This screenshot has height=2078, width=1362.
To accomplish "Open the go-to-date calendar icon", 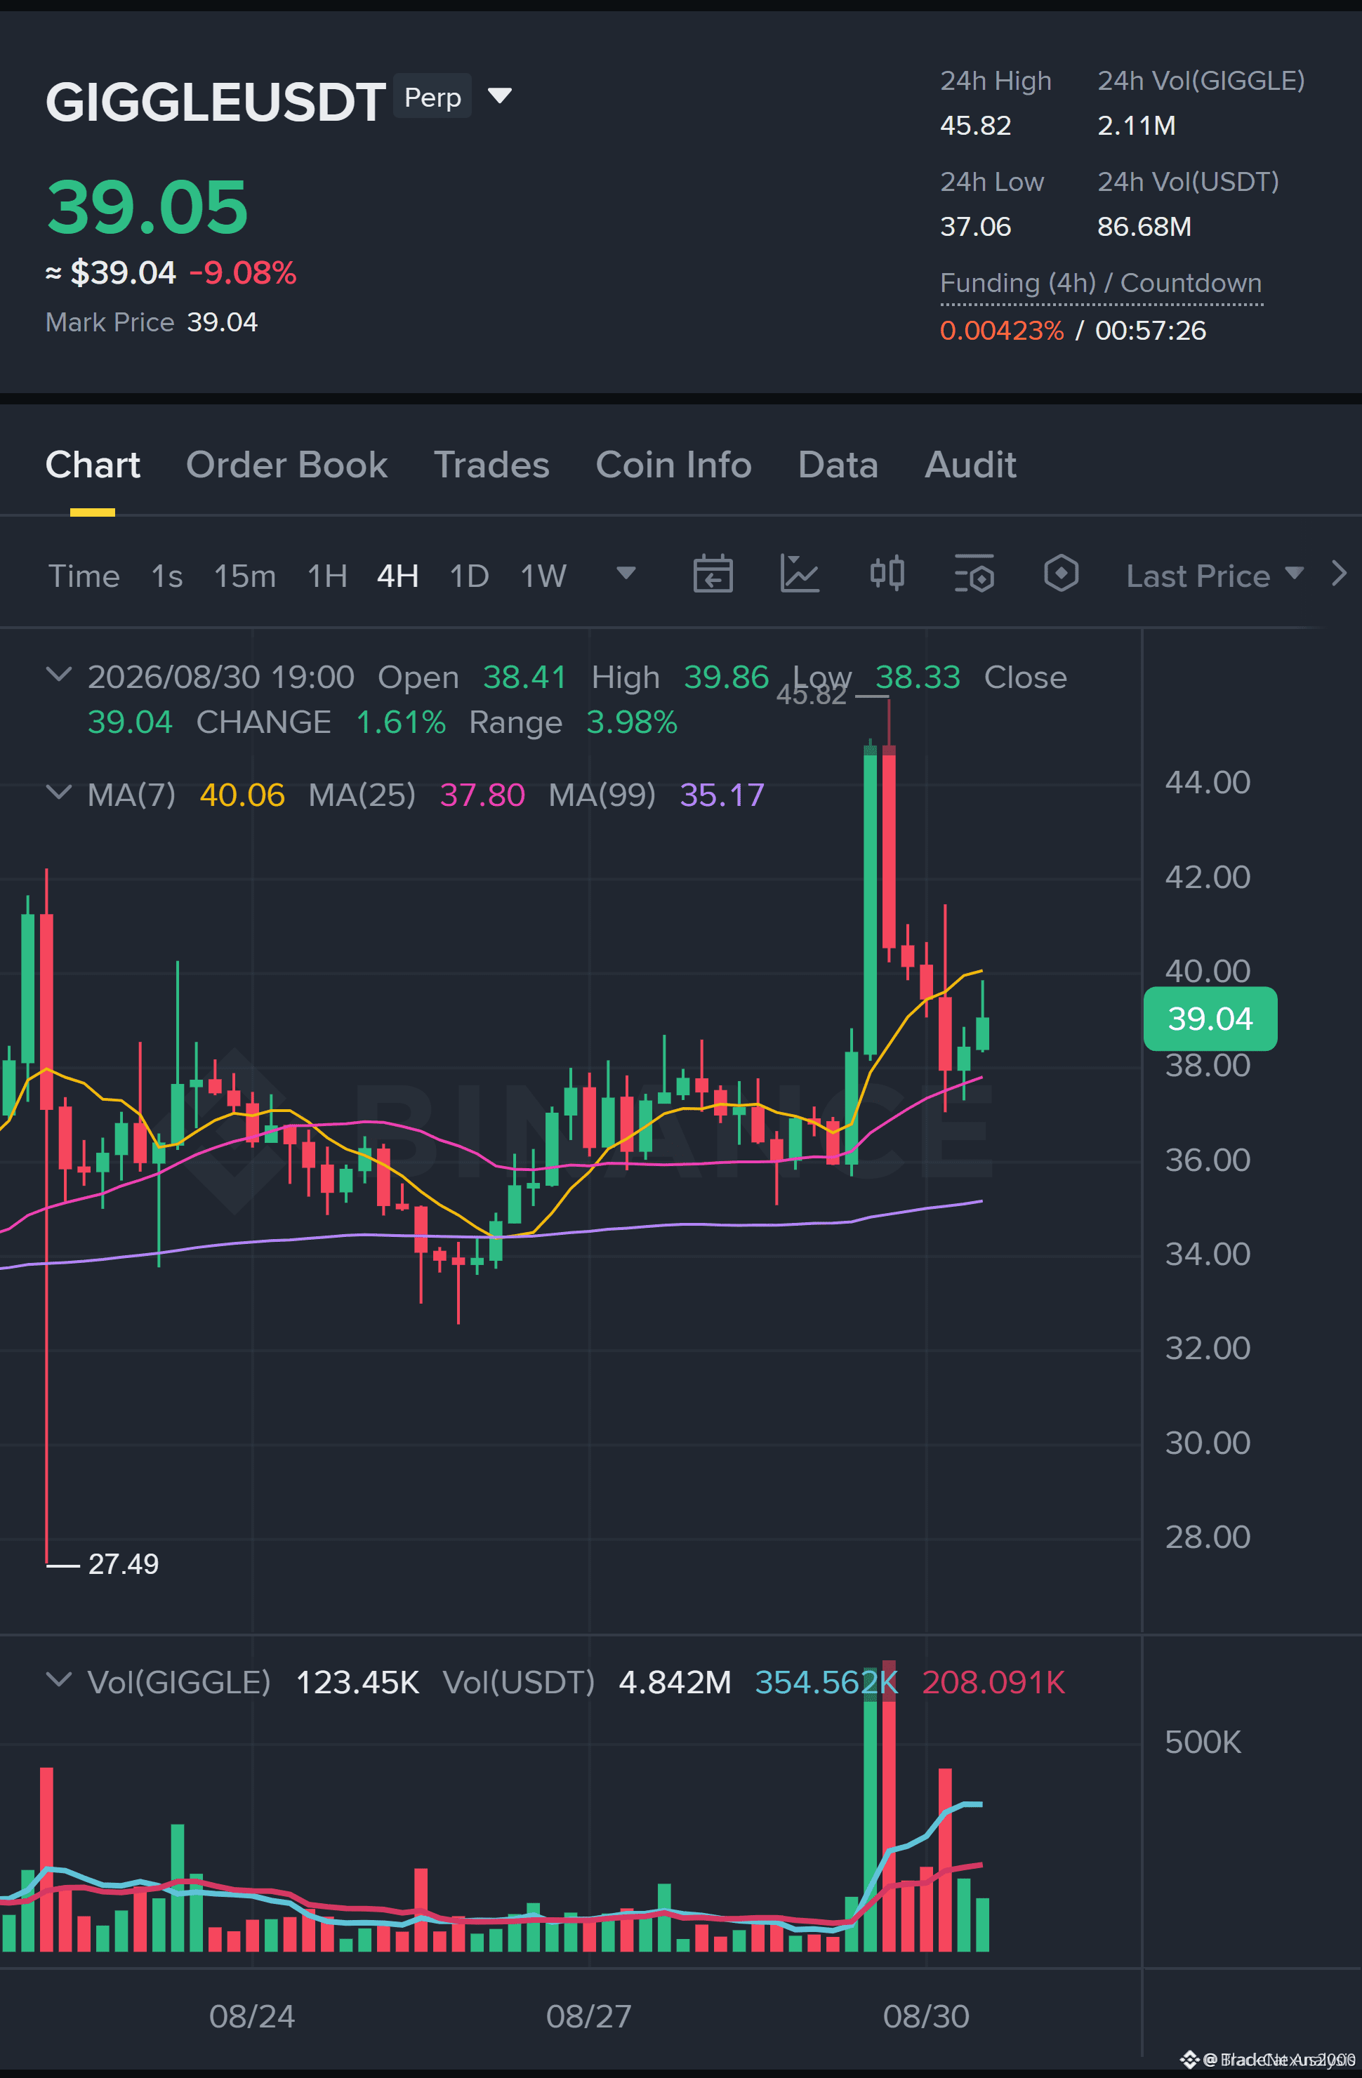I will pos(713,574).
